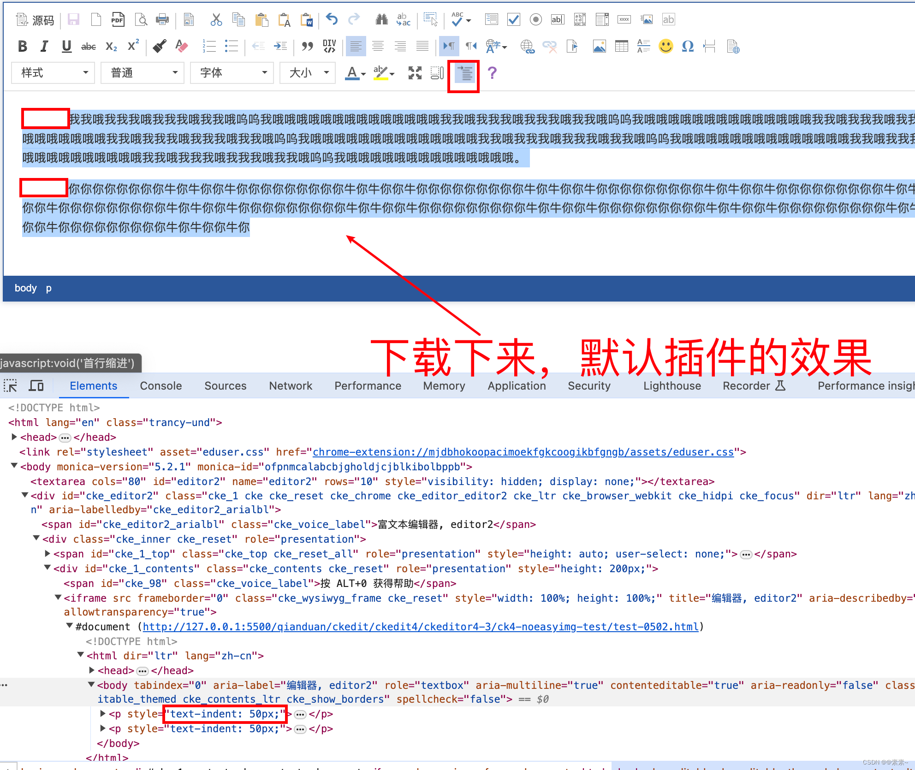This screenshot has height=770, width=915.
Task: Expand the head element in DOM tree
Action: (14, 437)
